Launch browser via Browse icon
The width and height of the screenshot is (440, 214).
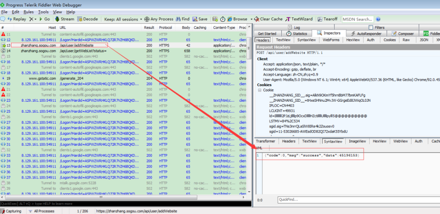pos(237,19)
